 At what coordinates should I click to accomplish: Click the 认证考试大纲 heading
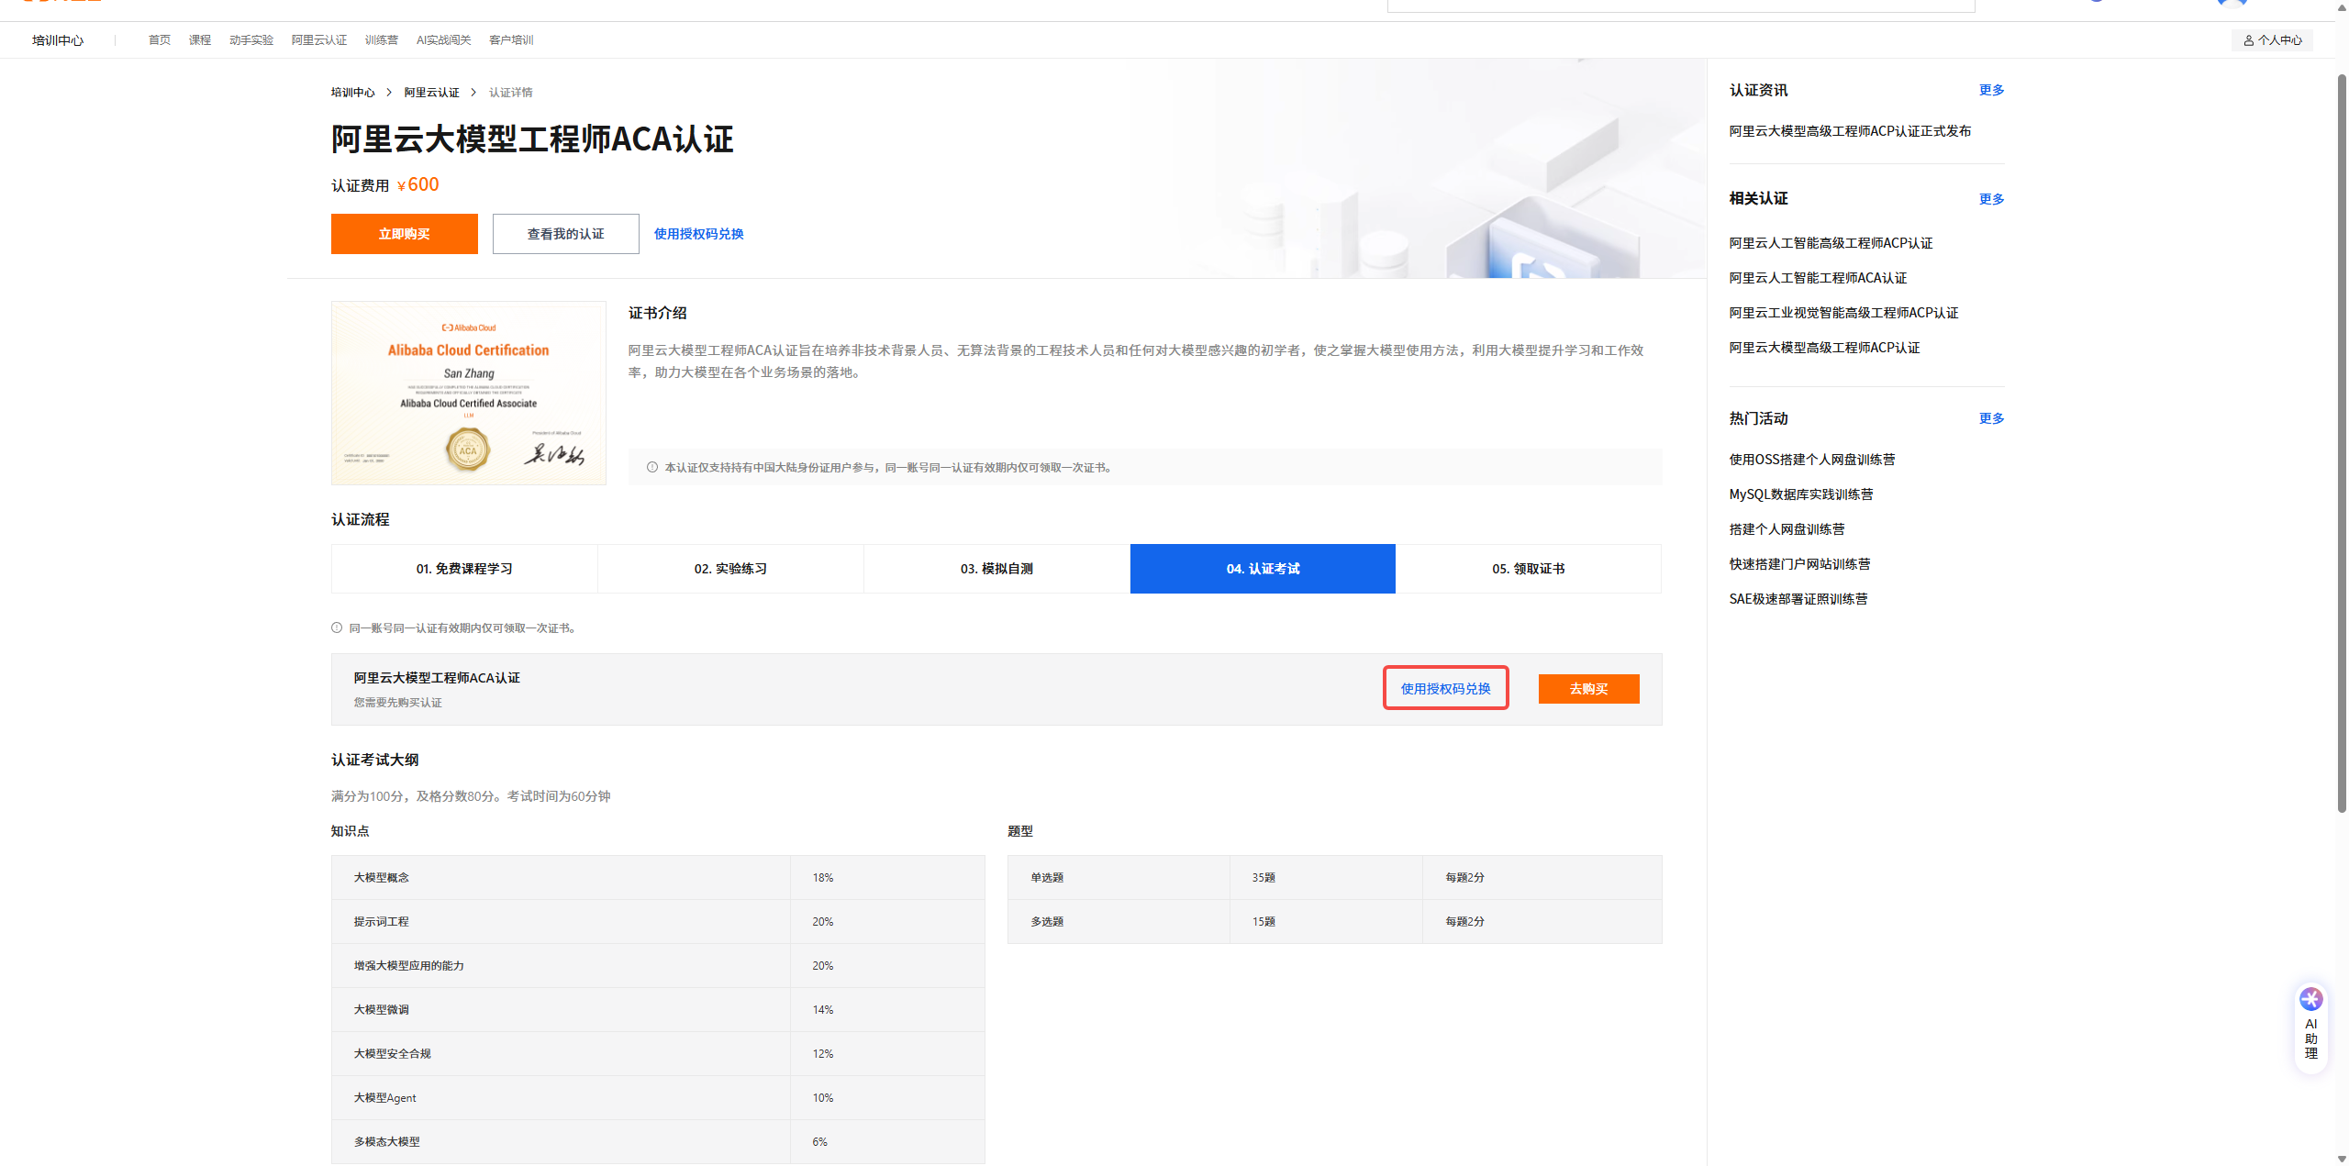375,760
